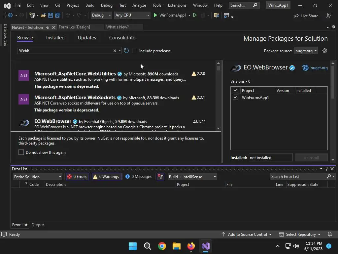Click the Open File folder icon
The height and width of the screenshot is (254, 338).
[43, 15]
